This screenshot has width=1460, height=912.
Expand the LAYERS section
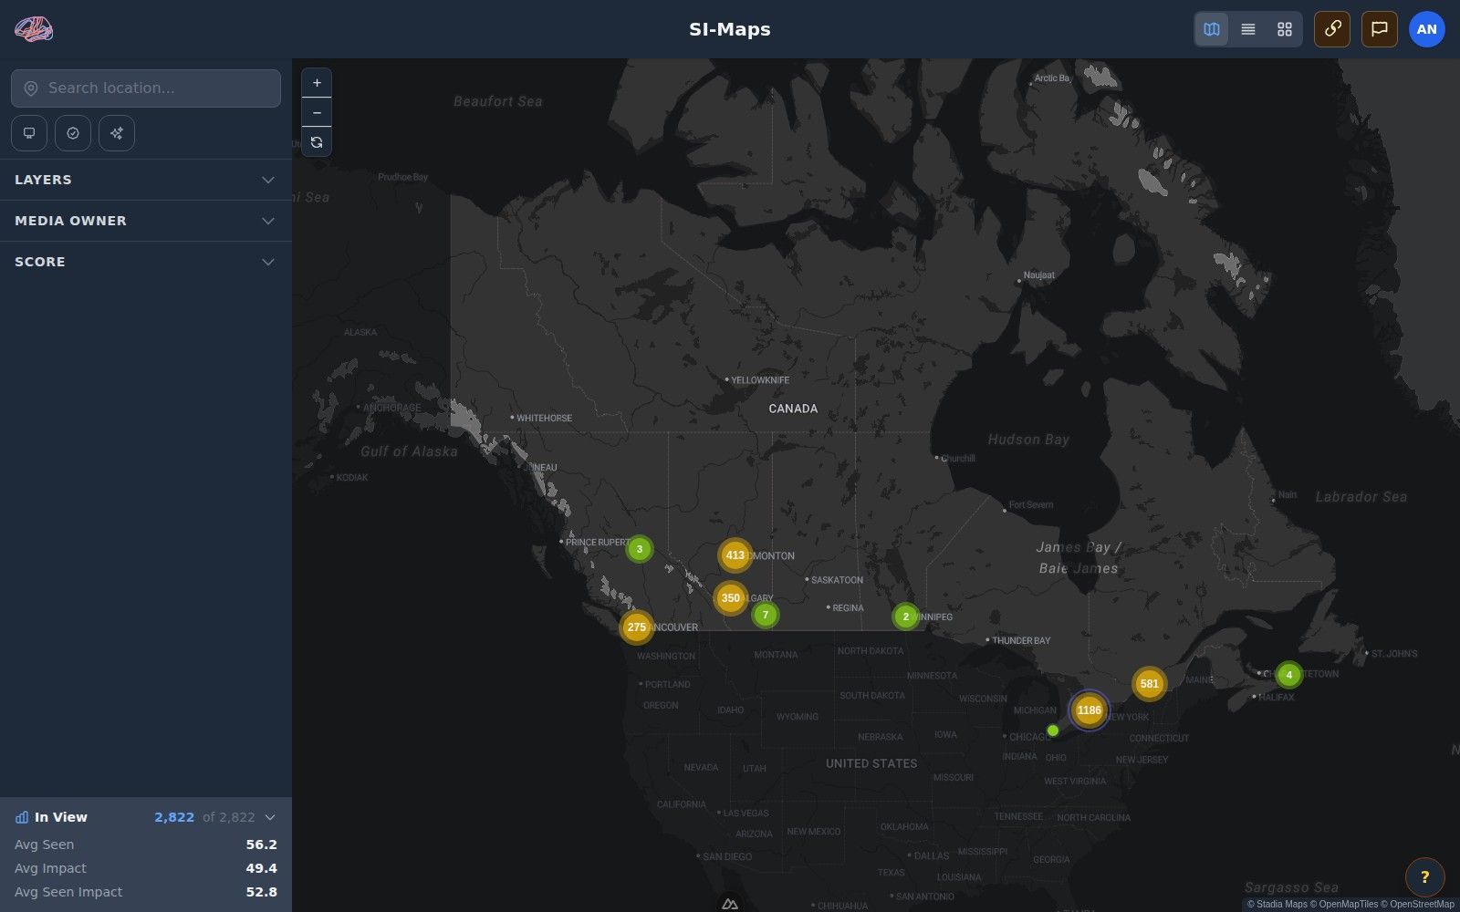[146, 180]
